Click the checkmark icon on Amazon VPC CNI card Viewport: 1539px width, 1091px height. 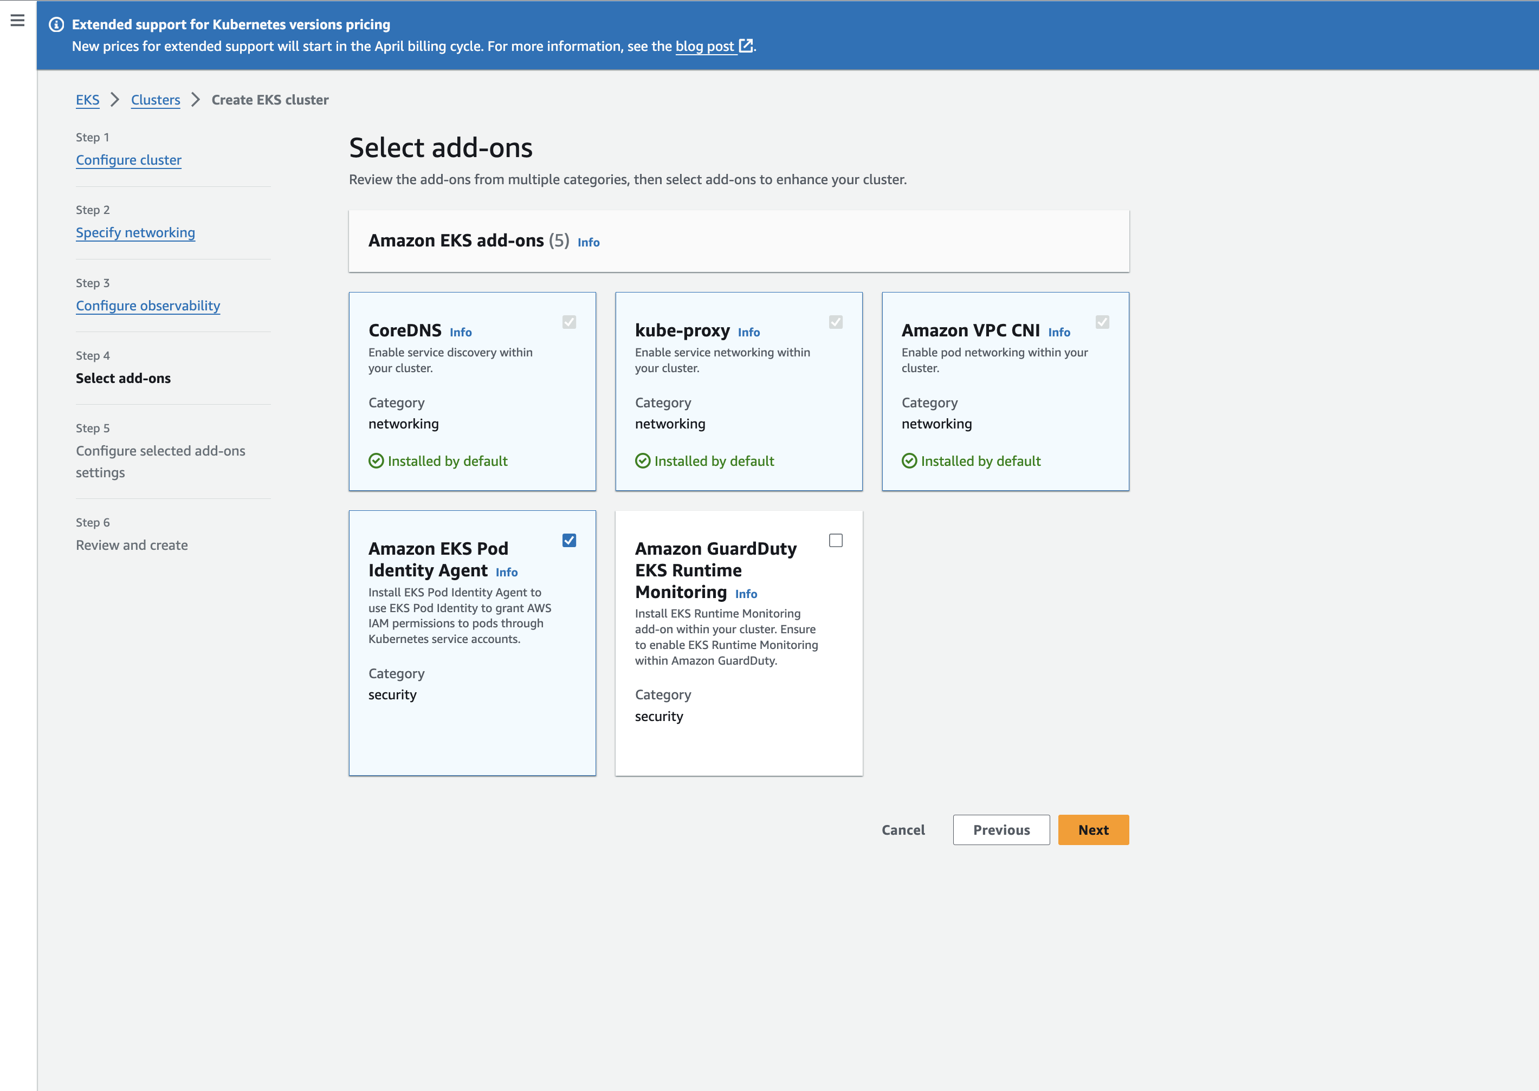[909, 461]
